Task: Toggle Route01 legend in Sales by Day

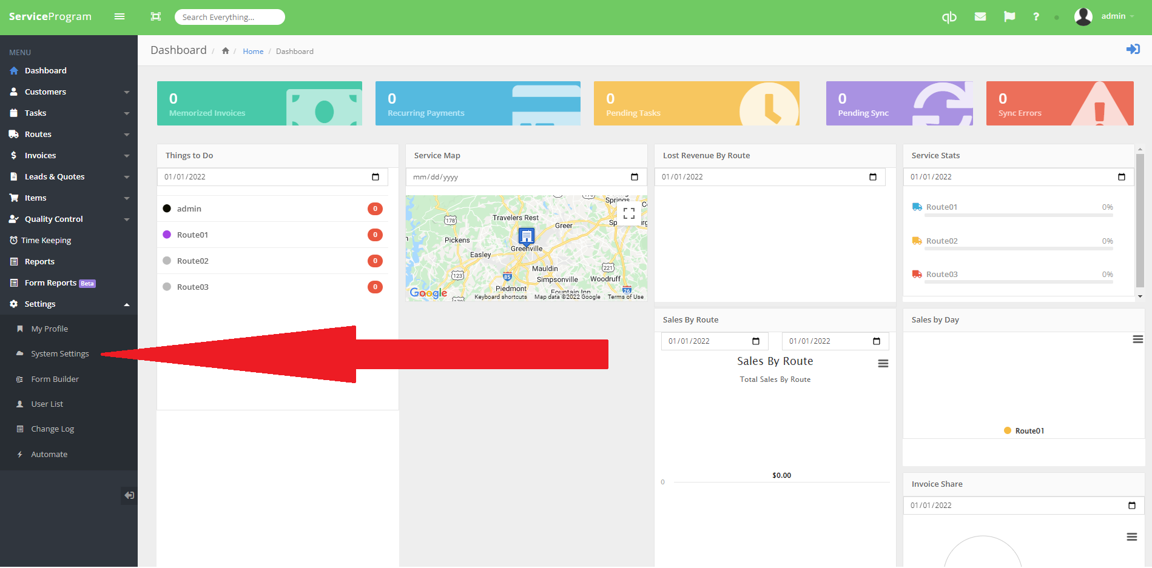Action: coord(1024,431)
